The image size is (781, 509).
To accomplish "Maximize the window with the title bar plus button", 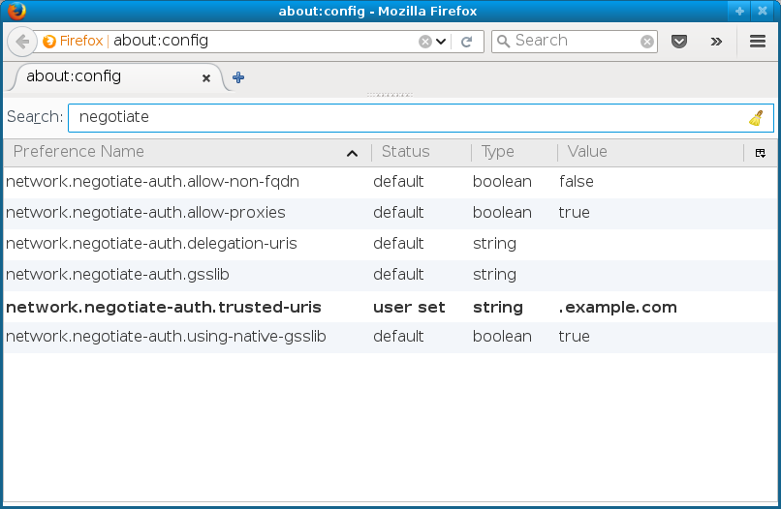I will pyautogui.click(x=739, y=11).
